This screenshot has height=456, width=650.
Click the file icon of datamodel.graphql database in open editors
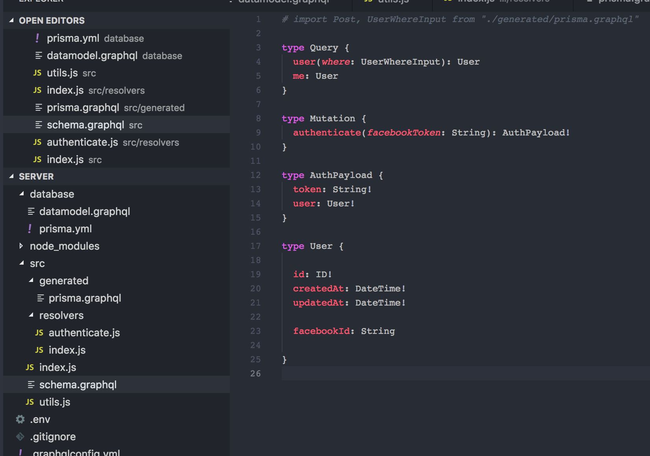pos(39,56)
